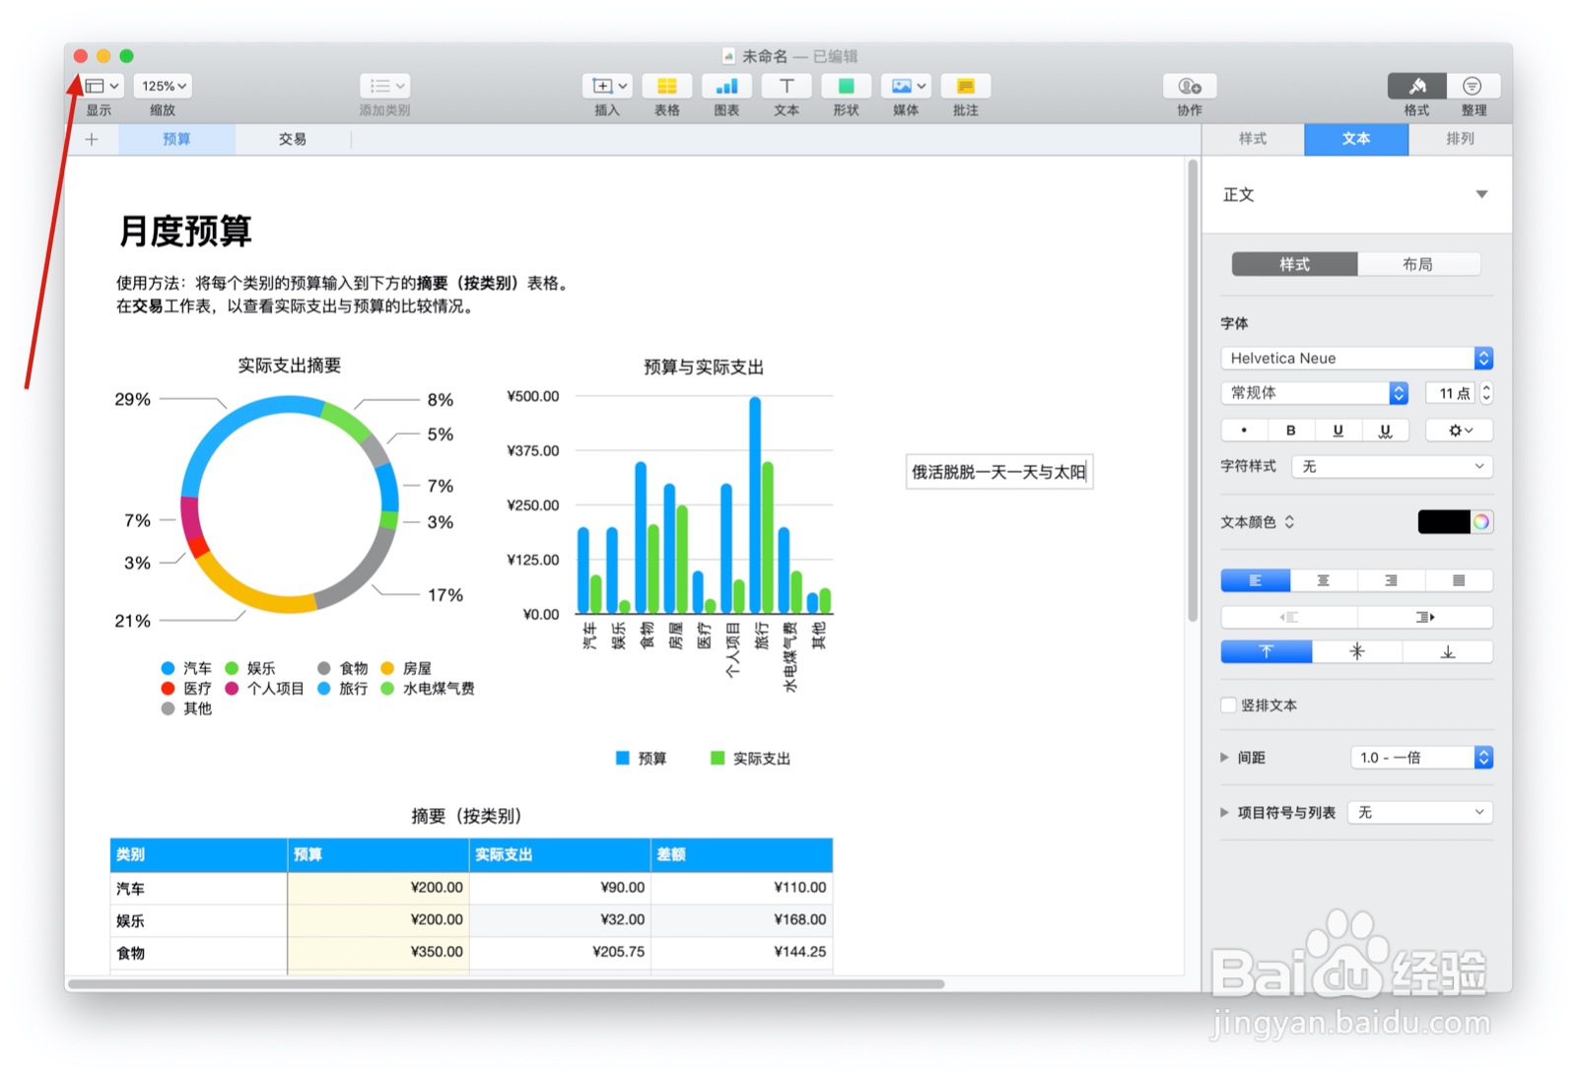
Task: Insert a table using the 表格 icon
Action: tap(666, 87)
